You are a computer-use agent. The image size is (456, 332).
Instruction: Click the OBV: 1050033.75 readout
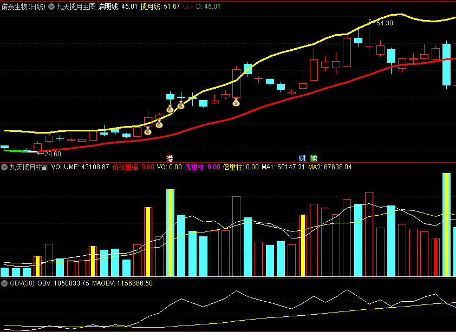(63, 283)
